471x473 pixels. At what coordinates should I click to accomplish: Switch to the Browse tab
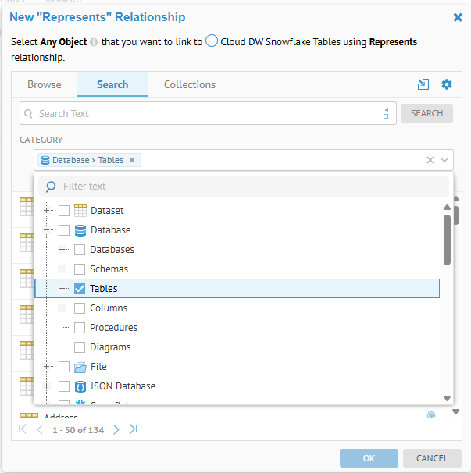45,84
